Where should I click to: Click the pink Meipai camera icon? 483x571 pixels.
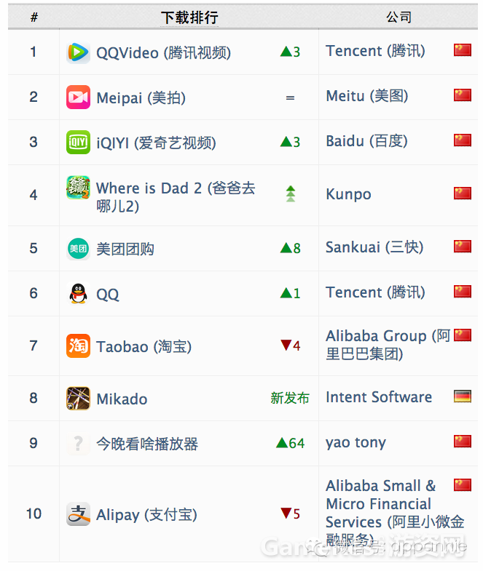(78, 97)
